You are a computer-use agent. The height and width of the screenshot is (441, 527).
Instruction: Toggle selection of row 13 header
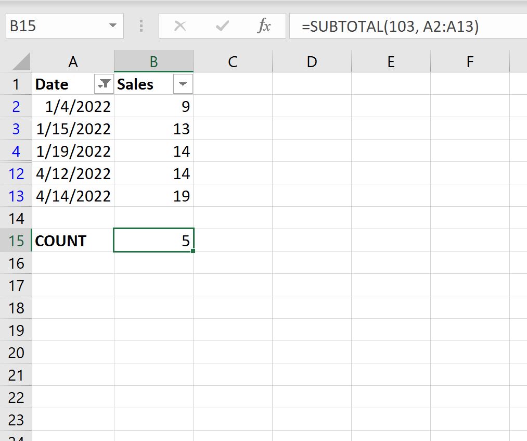(x=17, y=196)
